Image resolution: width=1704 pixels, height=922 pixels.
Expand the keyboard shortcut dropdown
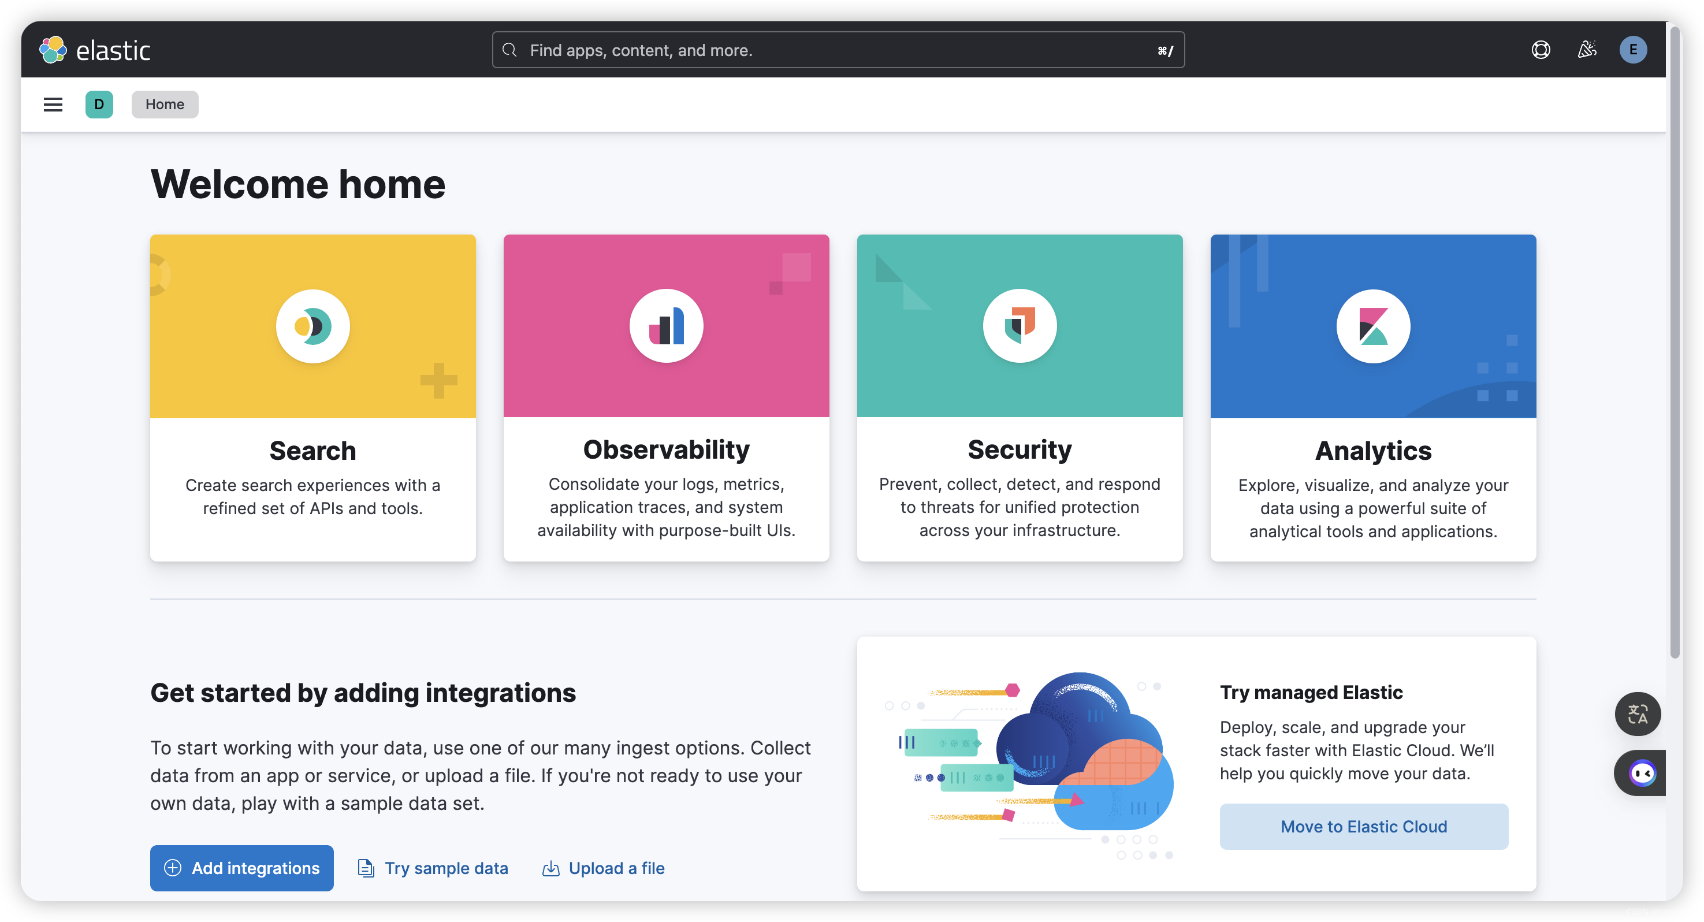tap(1163, 50)
